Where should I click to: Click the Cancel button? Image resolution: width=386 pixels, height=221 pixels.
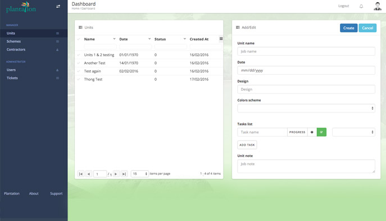[367, 28]
